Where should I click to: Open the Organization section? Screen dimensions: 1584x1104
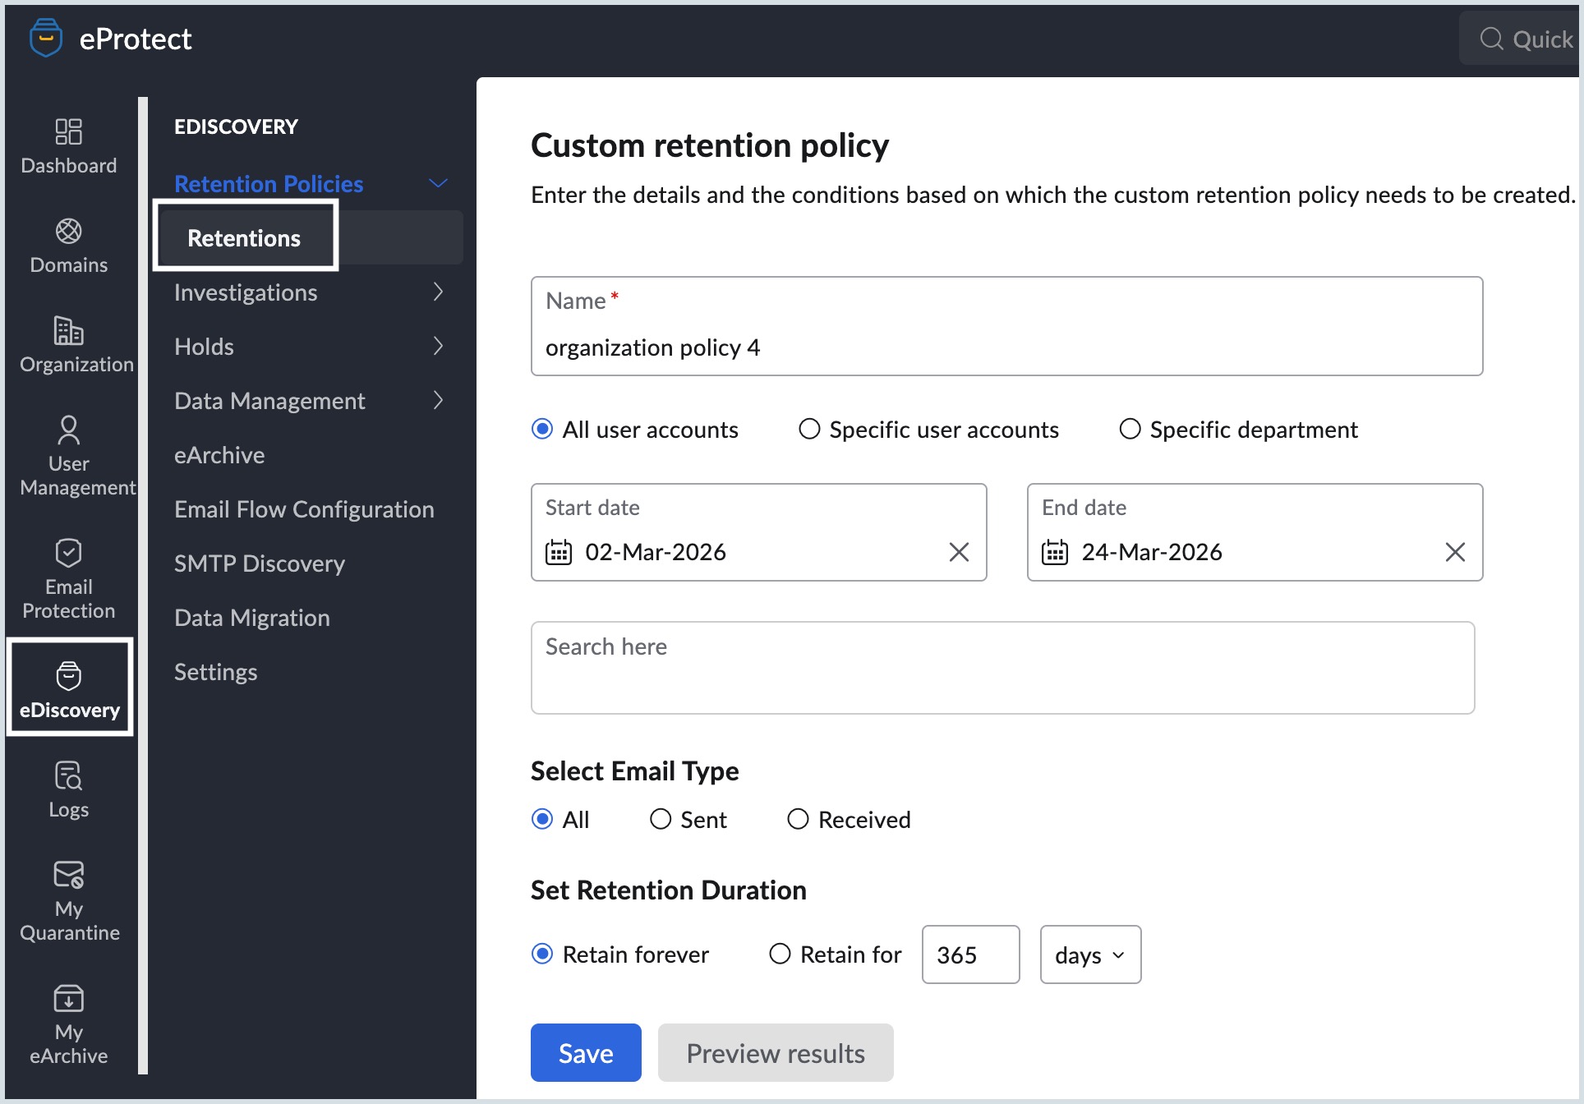72,345
